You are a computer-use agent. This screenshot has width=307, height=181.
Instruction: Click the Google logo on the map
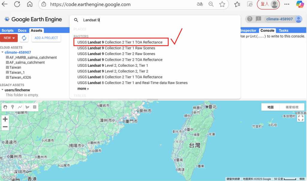click(x=9, y=177)
